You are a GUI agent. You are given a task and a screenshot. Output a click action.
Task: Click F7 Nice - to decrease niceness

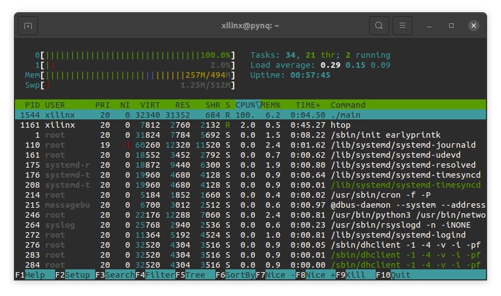tap(276, 275)
